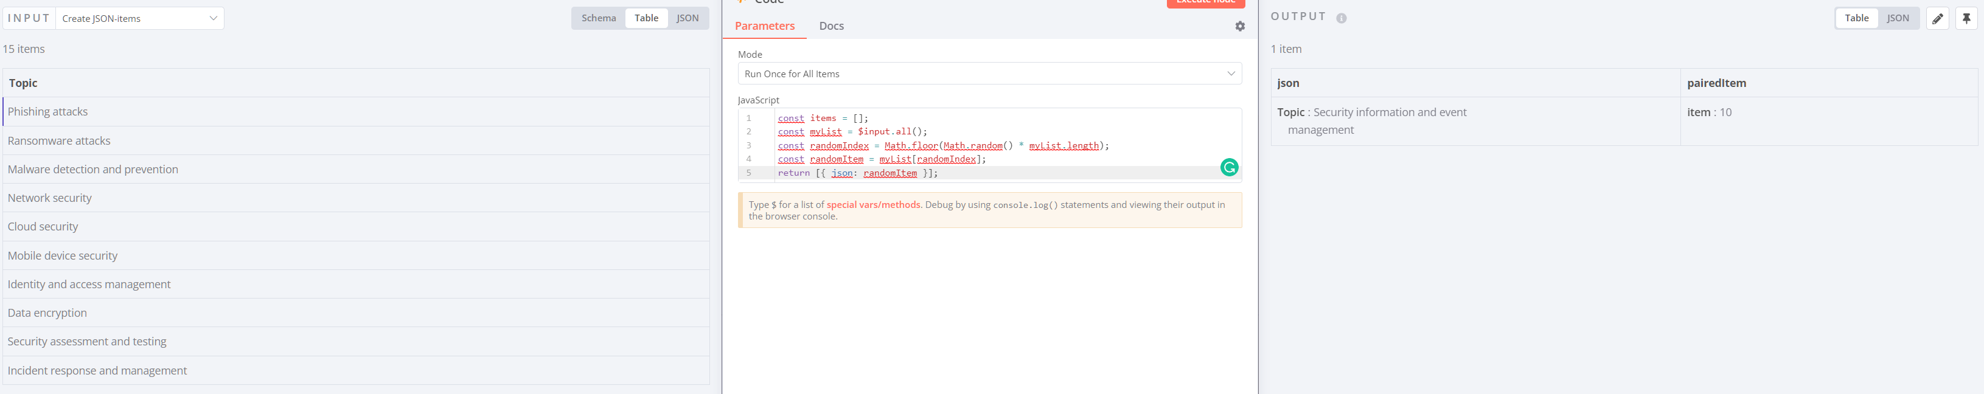Click the pairedItem column header in output
Viewport: 1984px width, 394px height.
point(1716,83)
